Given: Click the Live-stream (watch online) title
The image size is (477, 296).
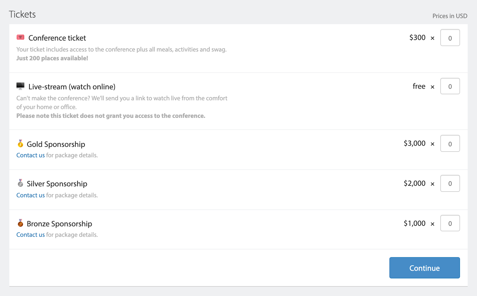Looking at the screenshot, I should click(72, 87).
